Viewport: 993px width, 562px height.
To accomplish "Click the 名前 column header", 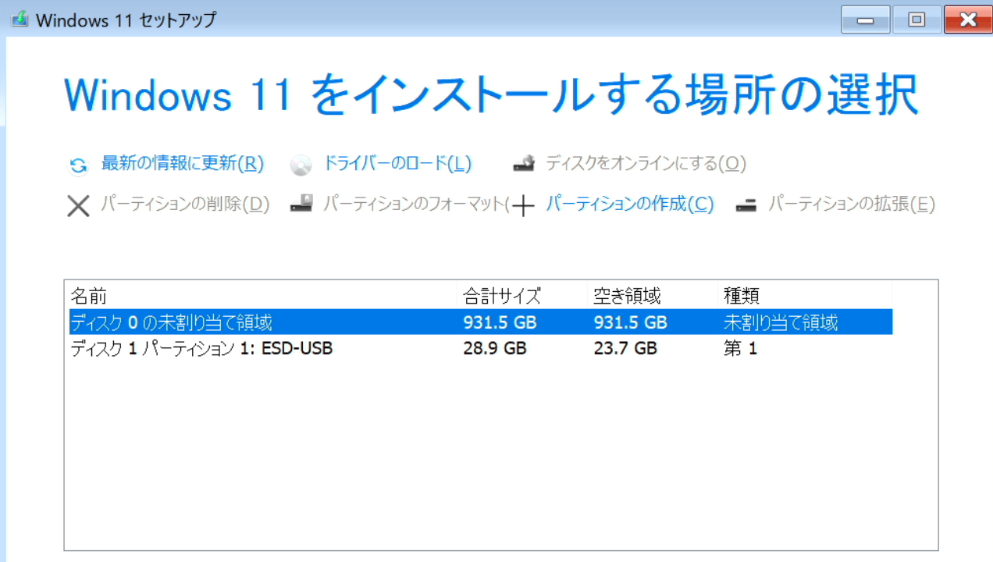I will [x=261, y=296].
